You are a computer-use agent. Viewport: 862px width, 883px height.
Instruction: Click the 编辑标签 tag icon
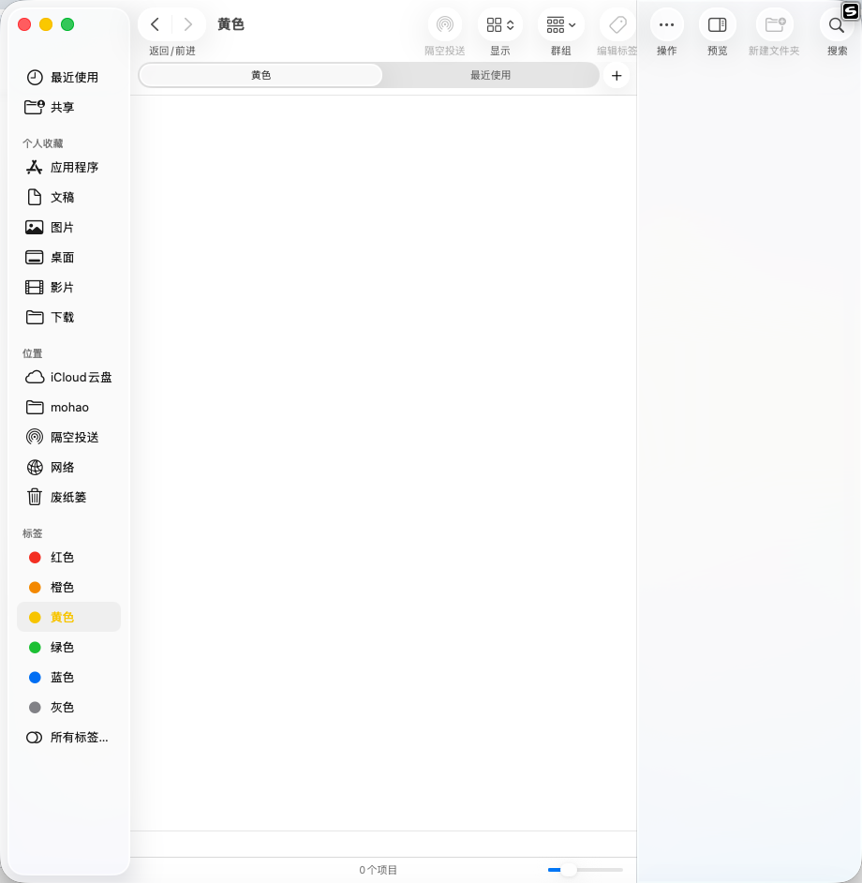[617, 24]
